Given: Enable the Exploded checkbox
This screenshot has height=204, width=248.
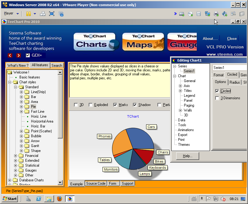Looking at the screenshot, I should click(x=91, y=105).
